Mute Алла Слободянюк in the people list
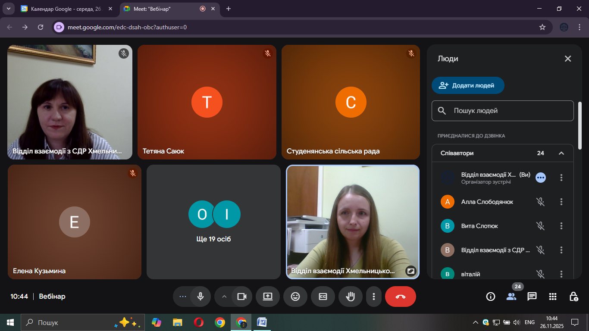 click(x=540, y=202)
